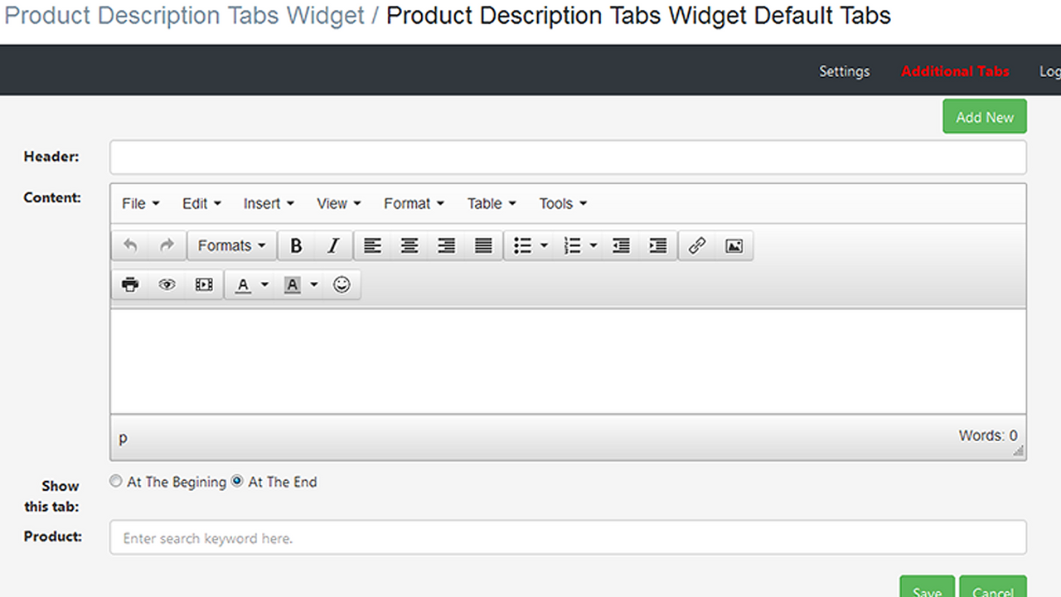
Task: Toggle Bold formatting
Action: 296,245
